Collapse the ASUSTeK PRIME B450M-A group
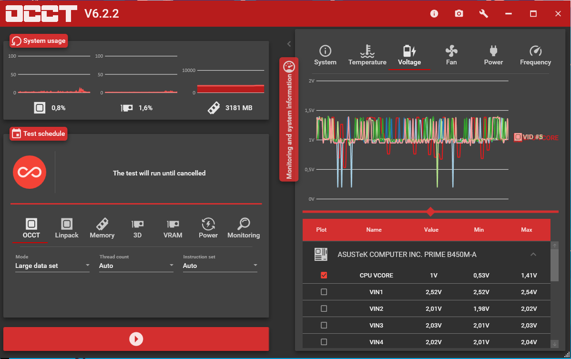Screen dimensions: 571x359 (x=533, y=254)
